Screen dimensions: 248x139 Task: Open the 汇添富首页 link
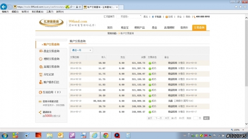[109, 17]
